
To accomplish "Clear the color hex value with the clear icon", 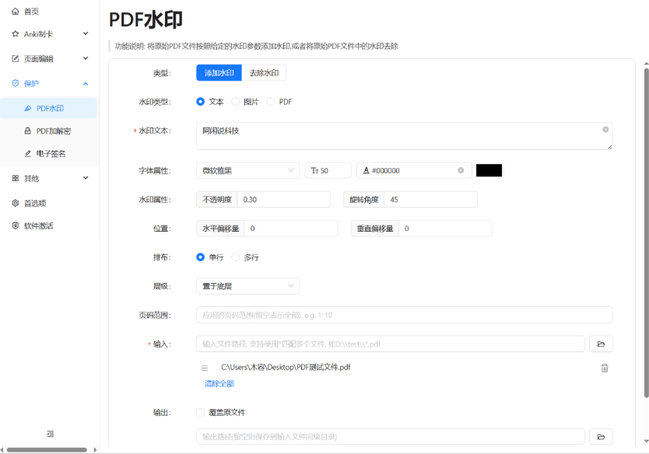I will point(461,170).
